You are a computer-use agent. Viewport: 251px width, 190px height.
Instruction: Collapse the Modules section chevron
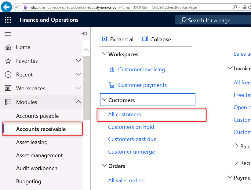click(78, 102)
